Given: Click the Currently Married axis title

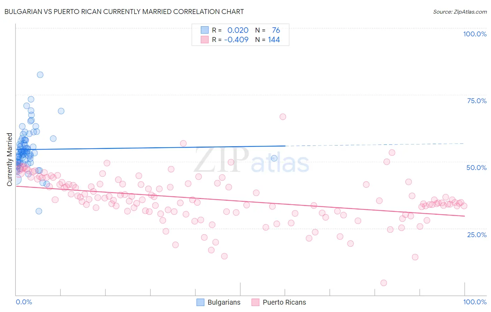Looking at the screenshot, I should coord(9,159).
